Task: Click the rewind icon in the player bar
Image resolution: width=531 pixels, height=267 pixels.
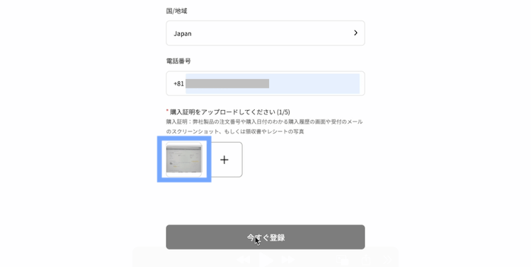Action: (x=243, y=259)
